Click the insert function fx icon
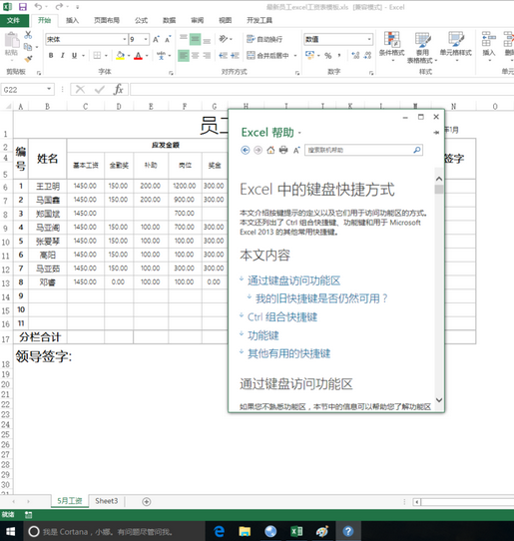This screenshot has width=514, height=541. (x=118, y=90)
